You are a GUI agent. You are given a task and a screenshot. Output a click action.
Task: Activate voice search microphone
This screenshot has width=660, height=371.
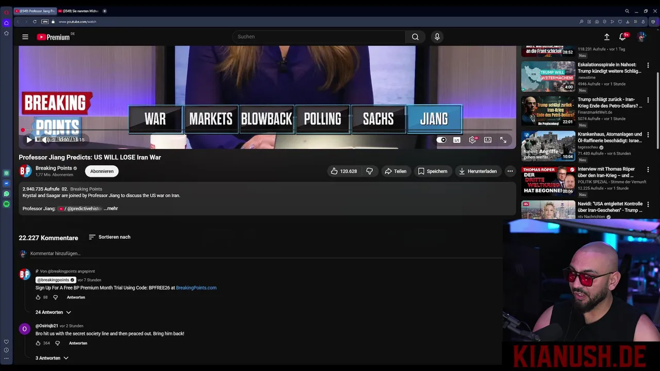[437, 37]
